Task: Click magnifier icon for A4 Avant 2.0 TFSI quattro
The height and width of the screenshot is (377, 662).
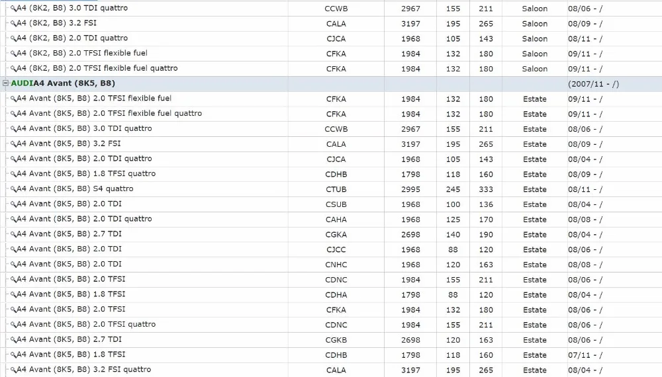Action: coord(13,325)
